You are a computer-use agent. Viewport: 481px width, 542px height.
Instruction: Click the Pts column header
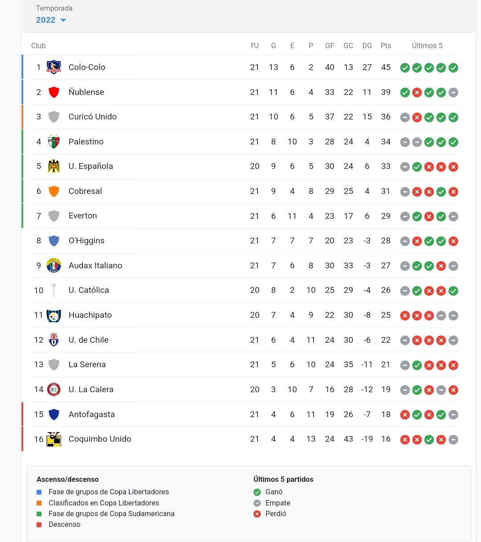click(x=386, y=45)
